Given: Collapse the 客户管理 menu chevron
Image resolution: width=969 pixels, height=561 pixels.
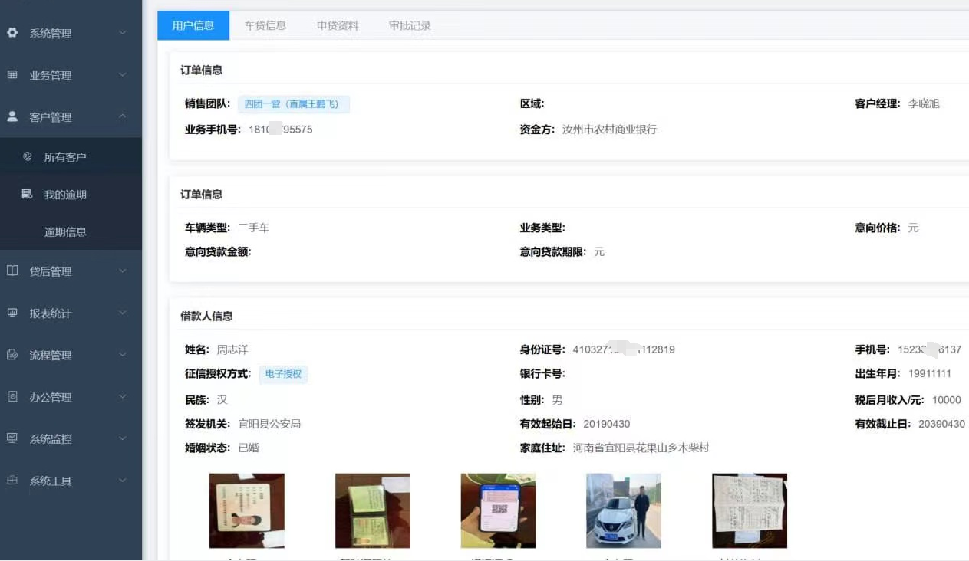Looking at the screenshot, I should click(x=123, y=116).
